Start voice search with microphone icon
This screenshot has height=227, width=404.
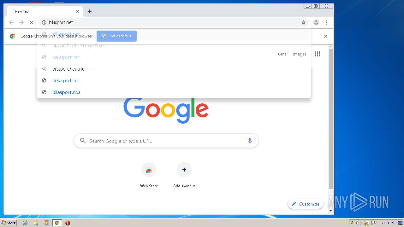[x=250, y=141]
